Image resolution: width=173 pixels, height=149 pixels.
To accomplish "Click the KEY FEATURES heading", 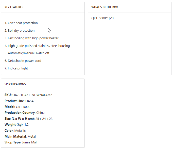I will [x=14, y=7].
